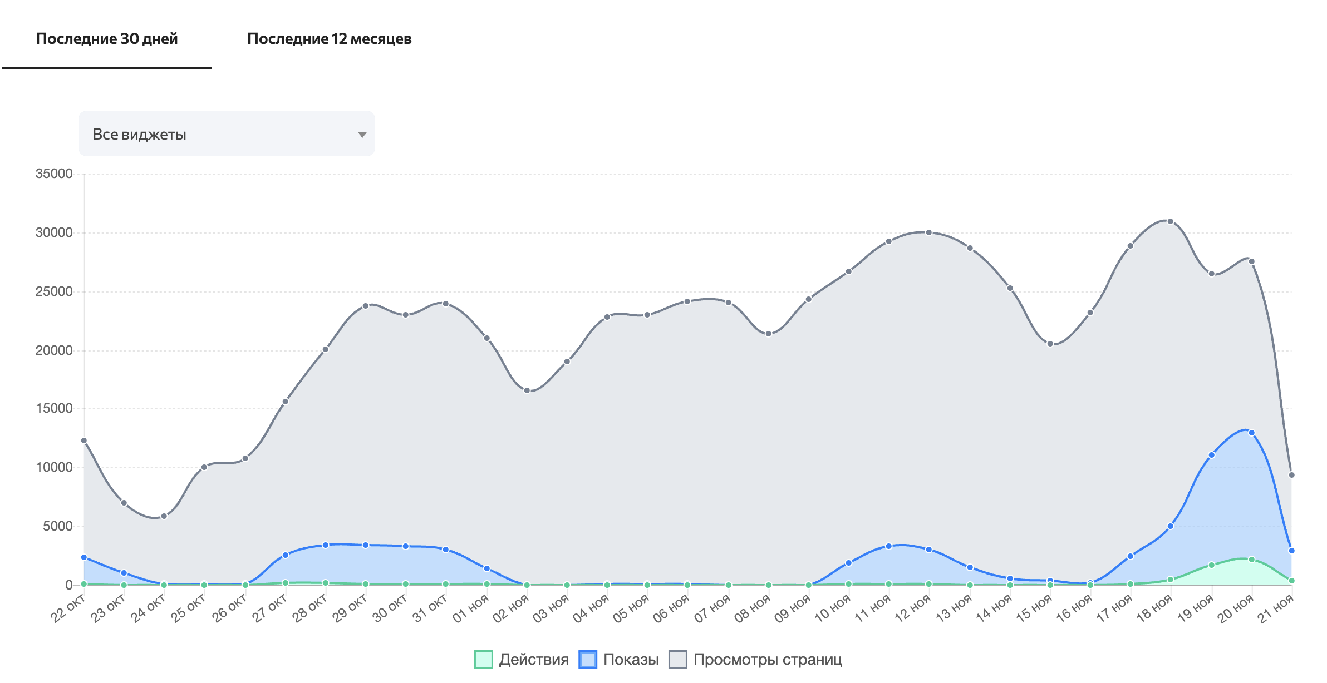Click the dropdown arrow in widget selector
This screenshot has width=1327, height=683.
pyautogui.click(x=362, y=135)
